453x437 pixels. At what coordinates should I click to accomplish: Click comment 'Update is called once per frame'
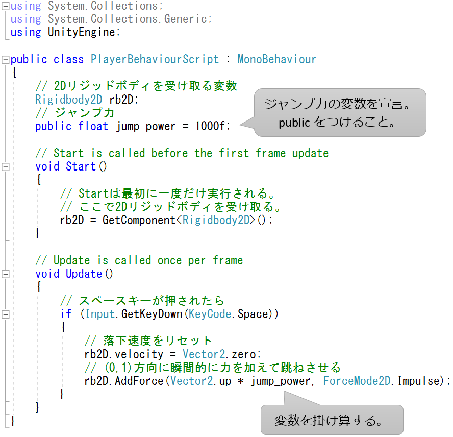[x=148, y=260]
